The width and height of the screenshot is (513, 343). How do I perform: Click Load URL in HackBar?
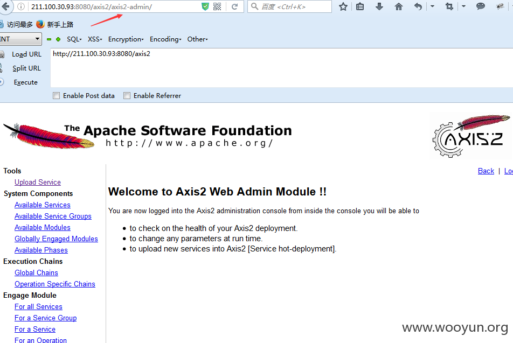click(x=26, y=54)
